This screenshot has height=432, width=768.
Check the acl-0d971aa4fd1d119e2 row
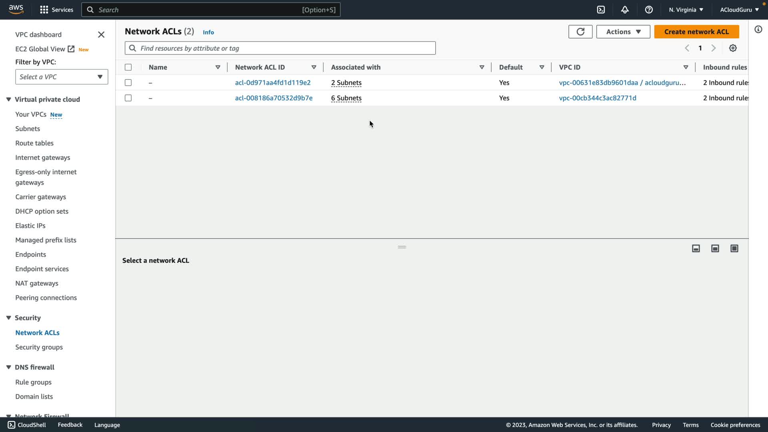(128, 82)
